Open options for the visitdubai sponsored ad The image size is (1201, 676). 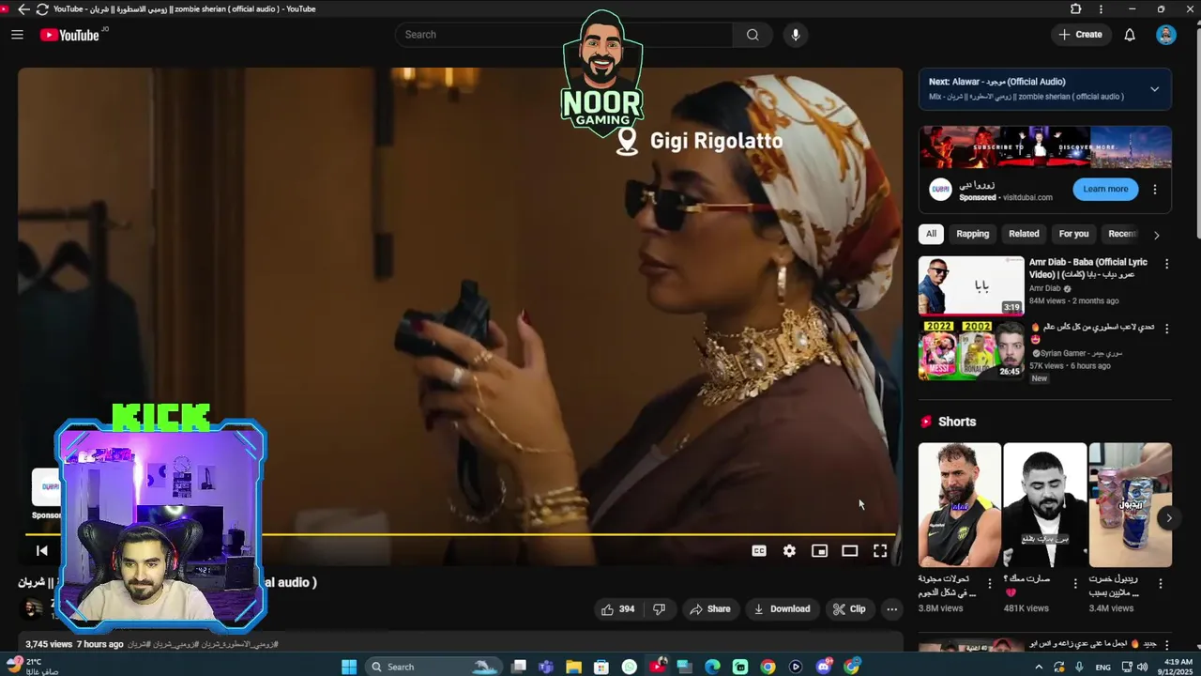click(x=1155, y=189)
